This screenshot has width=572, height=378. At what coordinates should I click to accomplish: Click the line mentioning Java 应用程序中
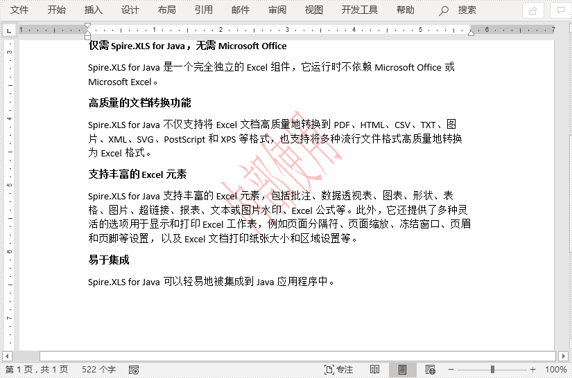(211, 282)
